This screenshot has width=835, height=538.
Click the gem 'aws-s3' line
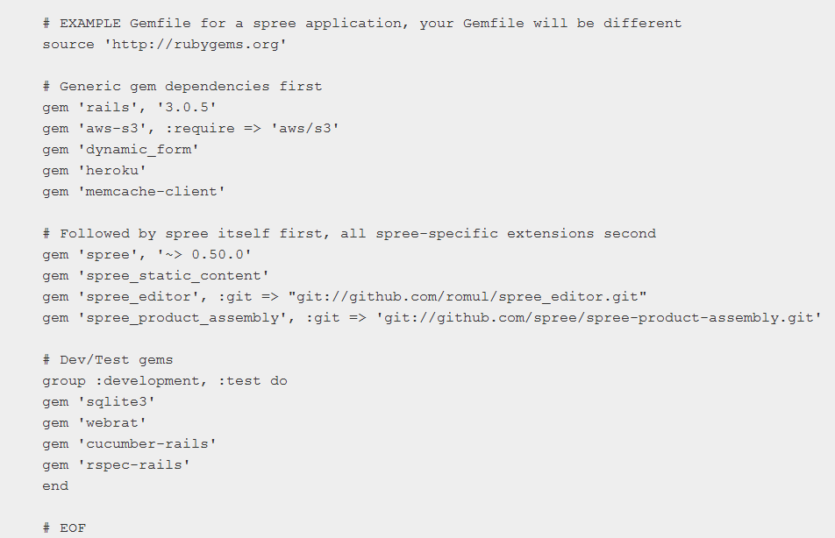coord(190,129)
